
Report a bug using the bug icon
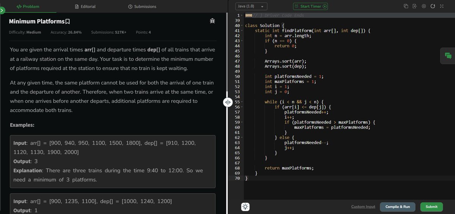pyautogui.click(x=212, y=21)
